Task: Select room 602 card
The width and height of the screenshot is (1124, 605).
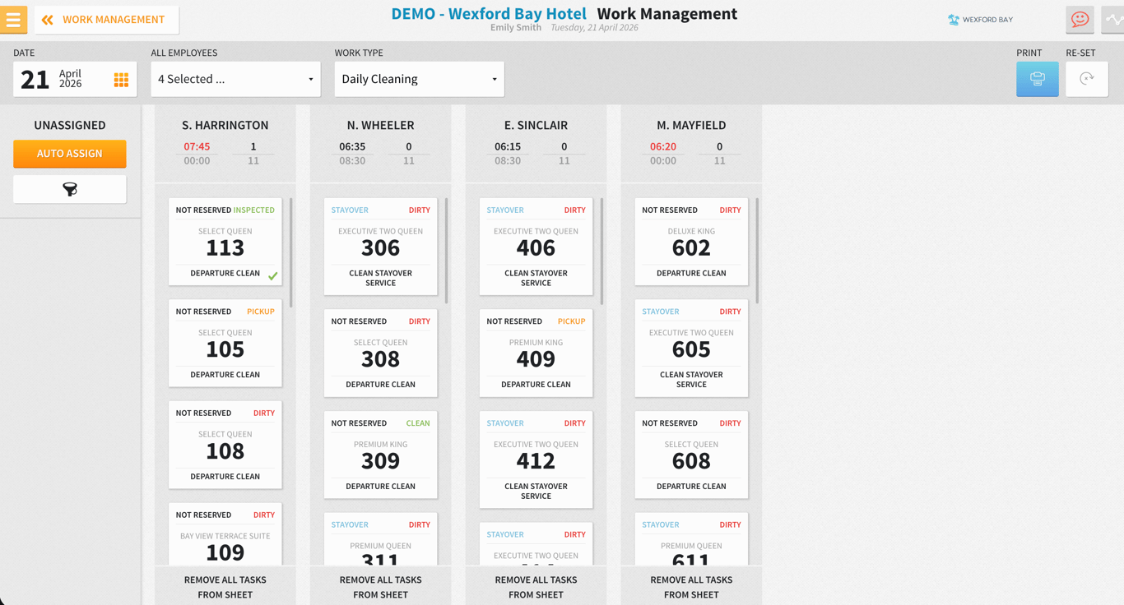Action: pyautogui.click(x=691, y=242)
